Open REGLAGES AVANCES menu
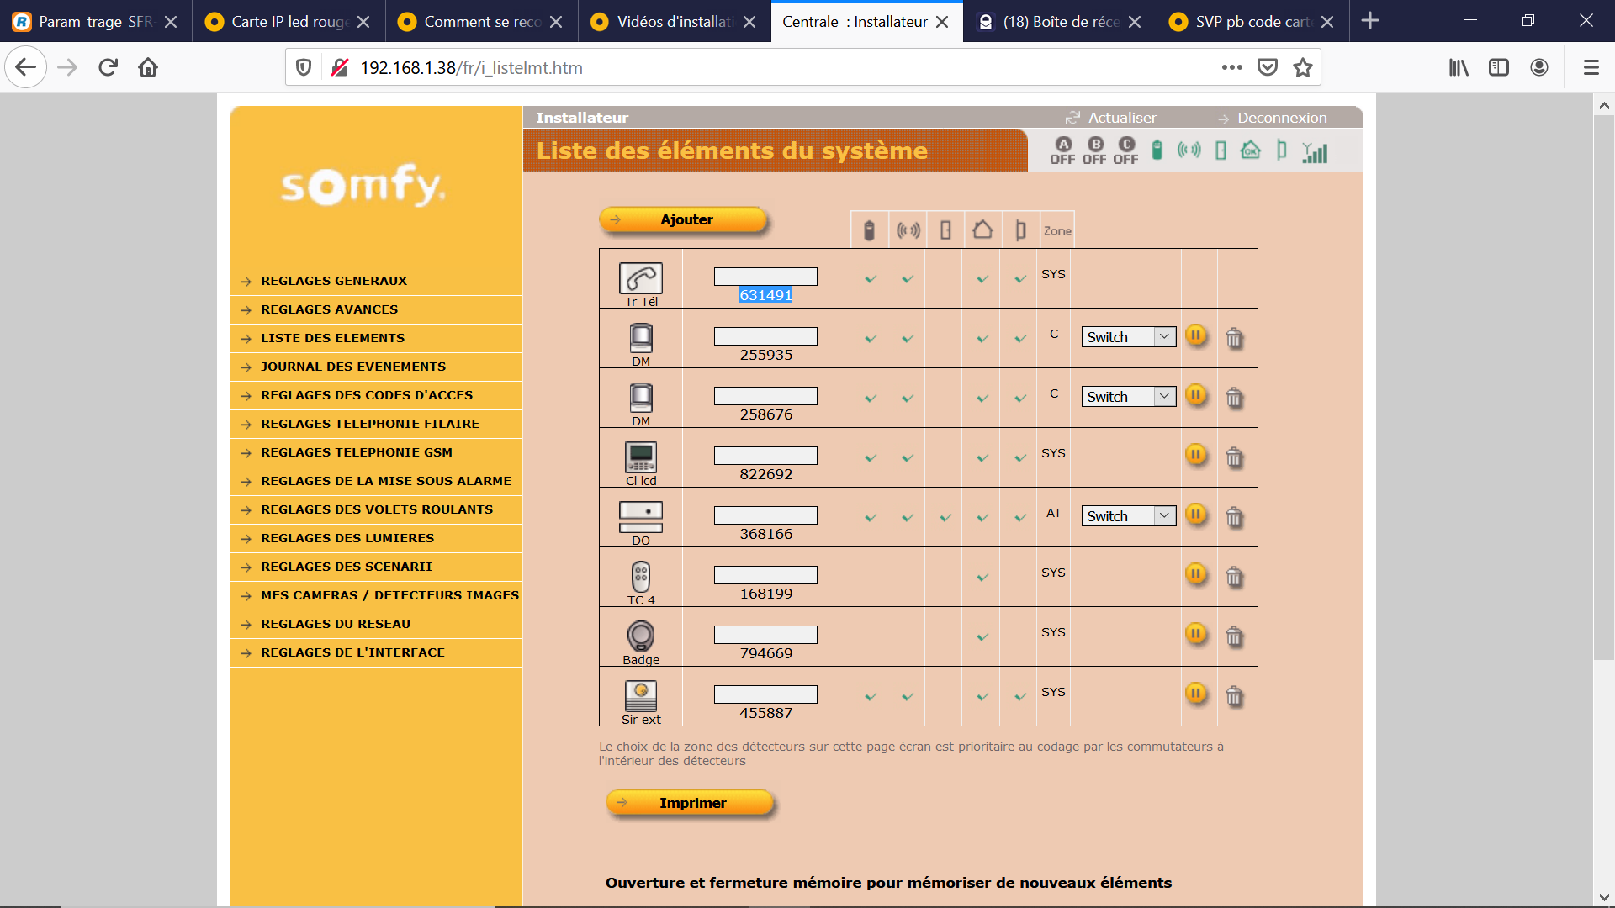Image resolution: width=1615 pixels, height=908 pixels. [329, 309]
